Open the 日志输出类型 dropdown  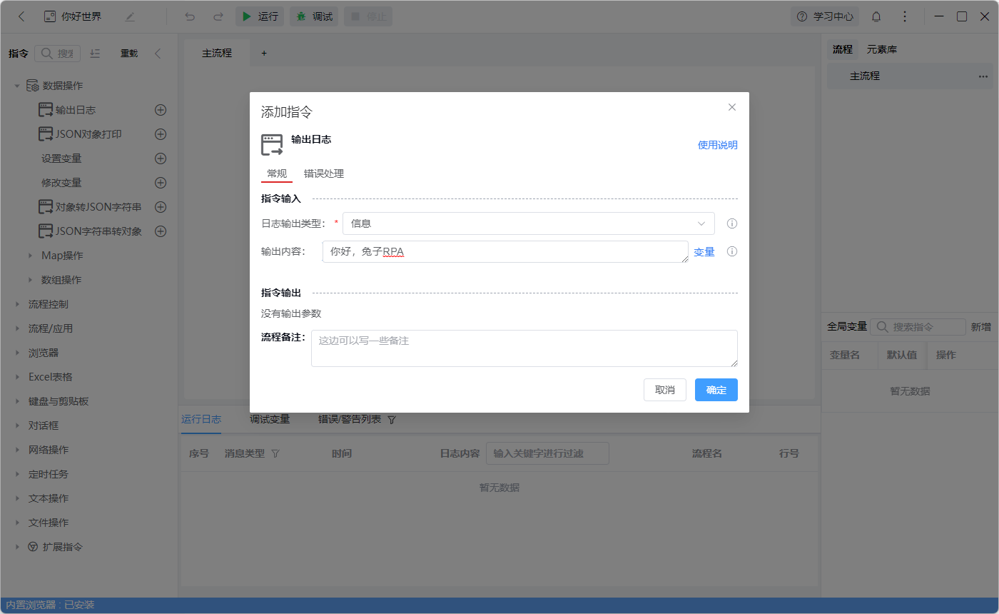pyautogui.click(x=529, y=223)
